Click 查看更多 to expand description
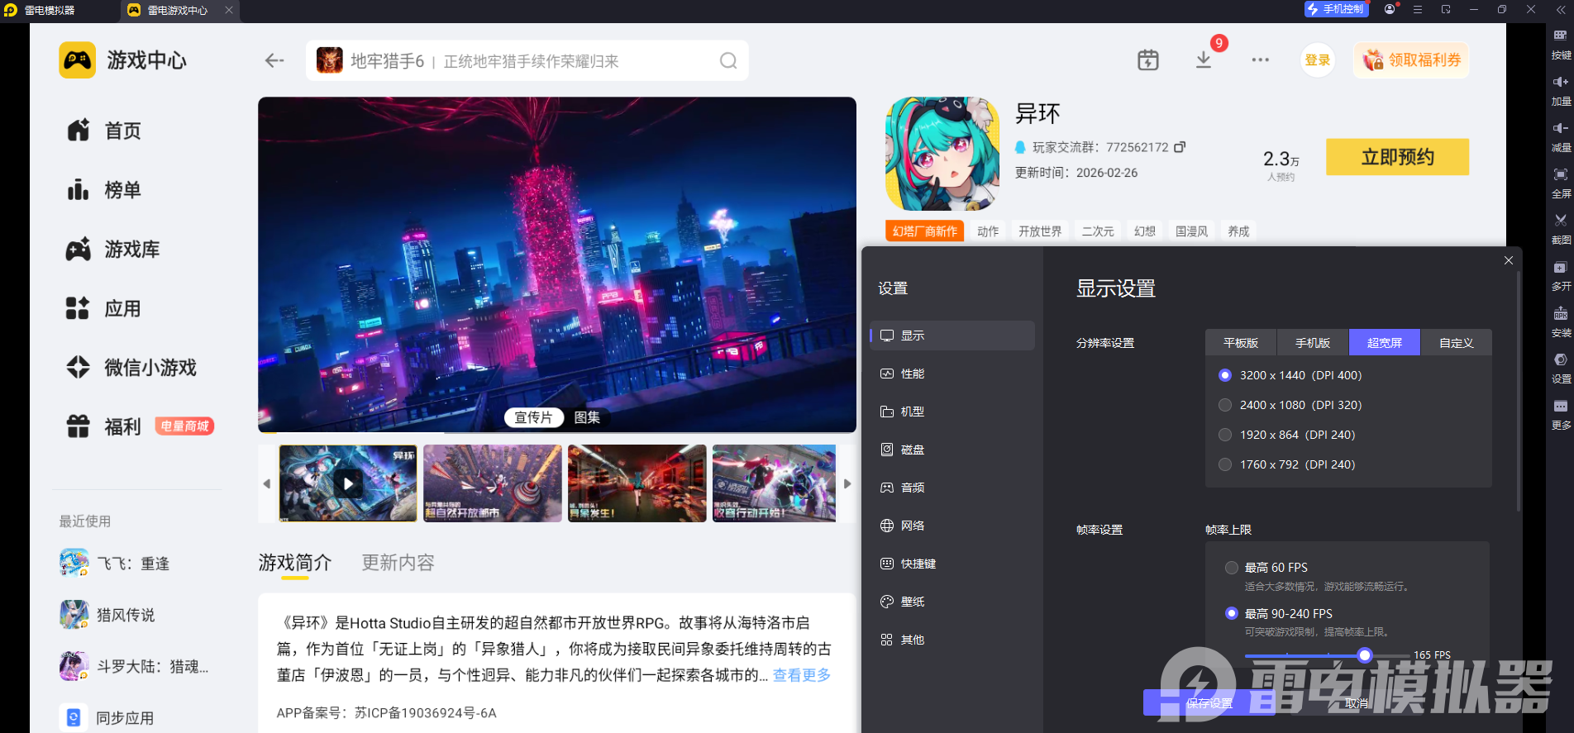 point(802,675)
